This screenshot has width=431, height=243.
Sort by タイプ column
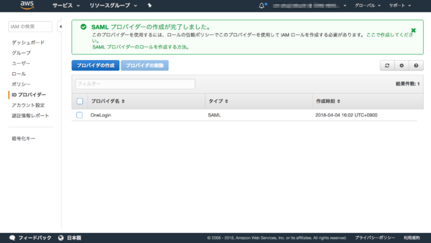[218, 101]
